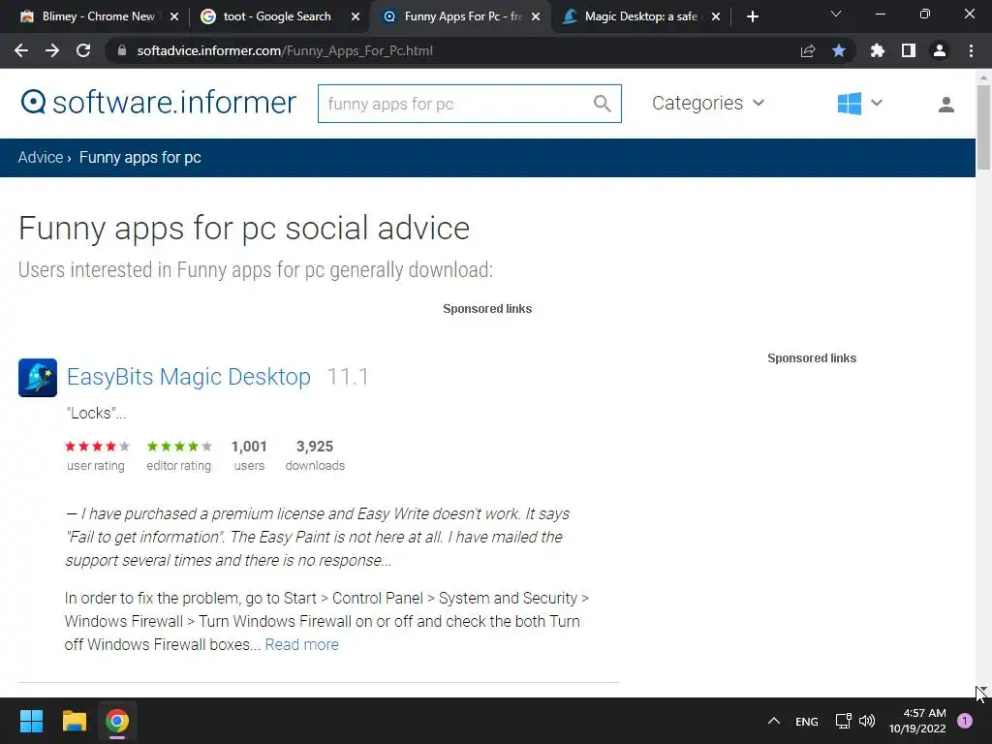Toggle the Chrome side panel icon
This screenshot has height=744, width=992.
click(x=909, y=50)
